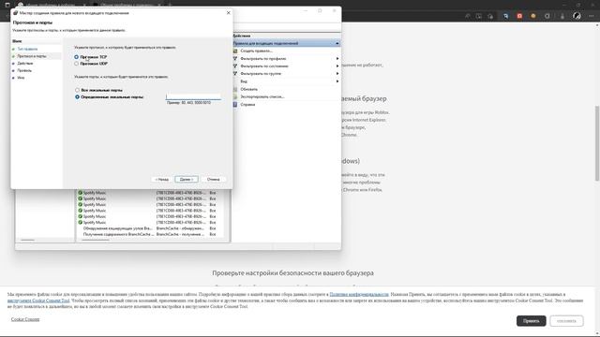Go to Профиль wizard step
This screenshot has width=600, height=337.
[x=24, y=71]
